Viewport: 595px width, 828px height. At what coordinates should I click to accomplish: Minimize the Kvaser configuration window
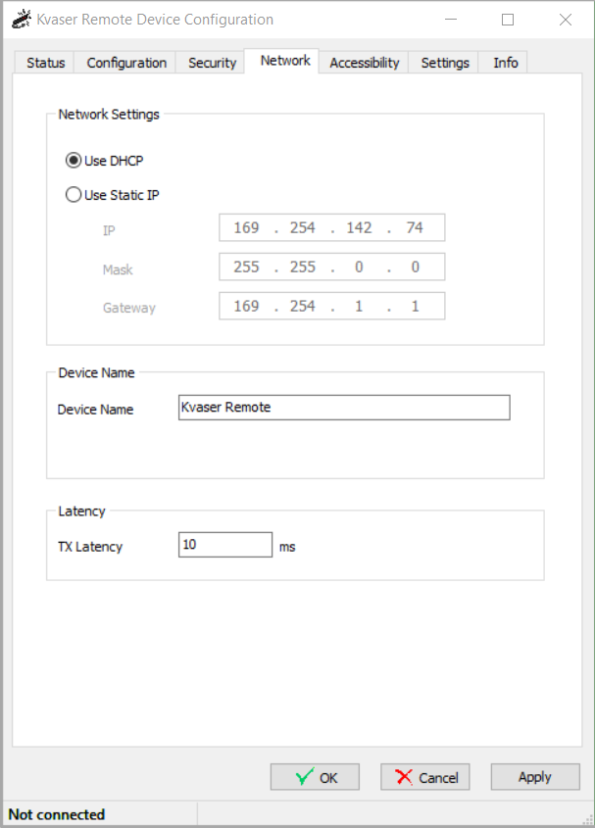click(451, 20)
